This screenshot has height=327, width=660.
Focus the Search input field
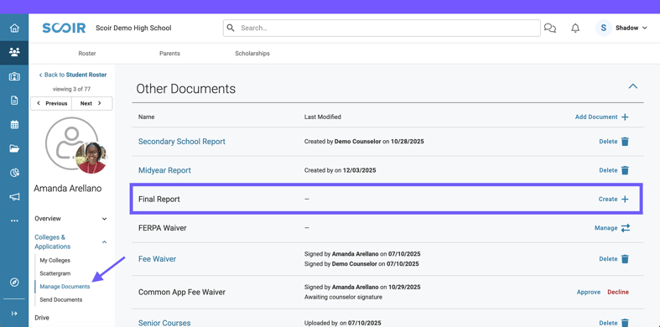click(x=382, y=29)
